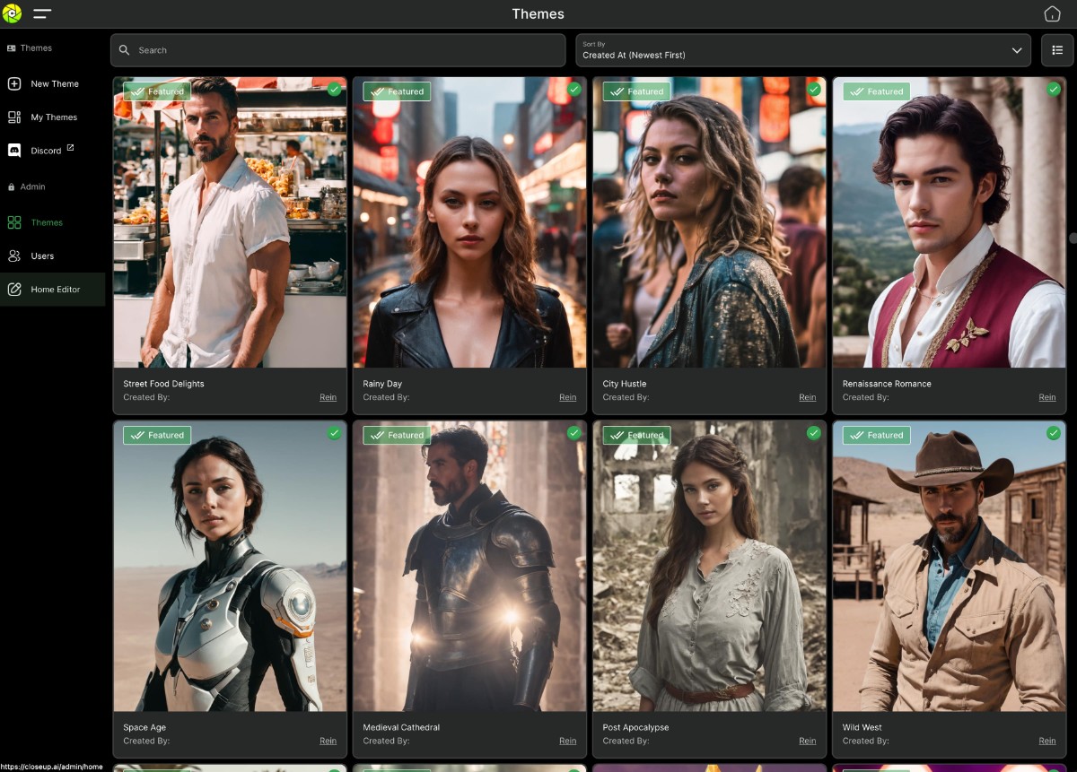Click the Home Editor pencil icon
The image size is (1077, 772).
(x=14, y=289)
